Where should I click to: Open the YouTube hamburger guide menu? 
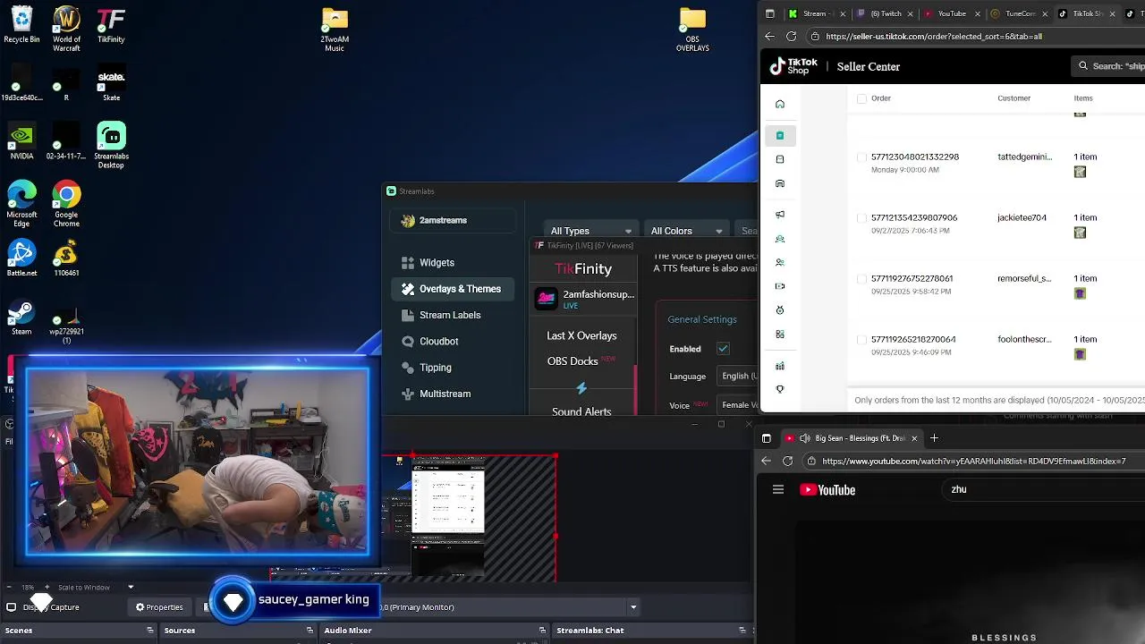point(778,489)
